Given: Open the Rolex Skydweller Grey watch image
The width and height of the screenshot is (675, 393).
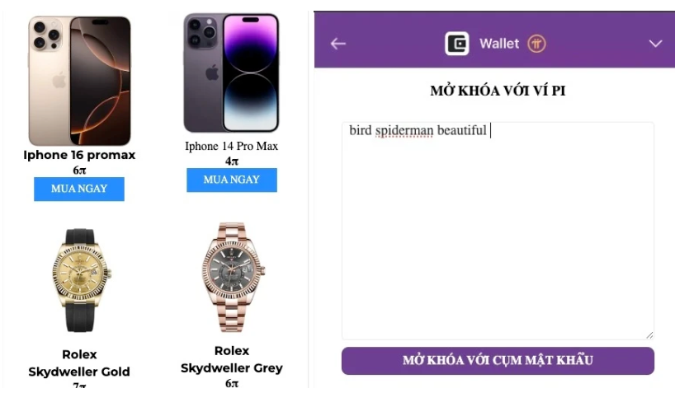Looking at the screenshot, I should pyautogui.click(x=233, y=278).
